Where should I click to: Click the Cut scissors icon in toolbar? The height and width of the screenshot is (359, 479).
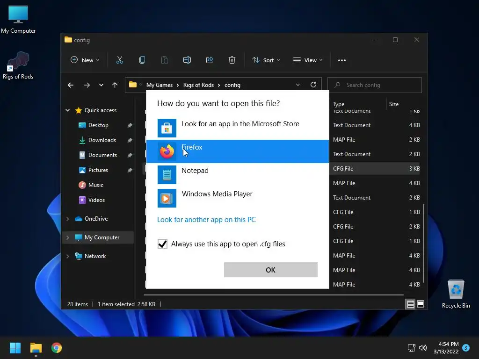coord(119,60)
